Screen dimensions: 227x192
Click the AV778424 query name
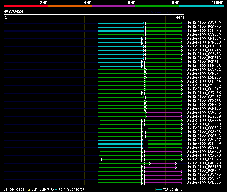[x=13, y=11]
